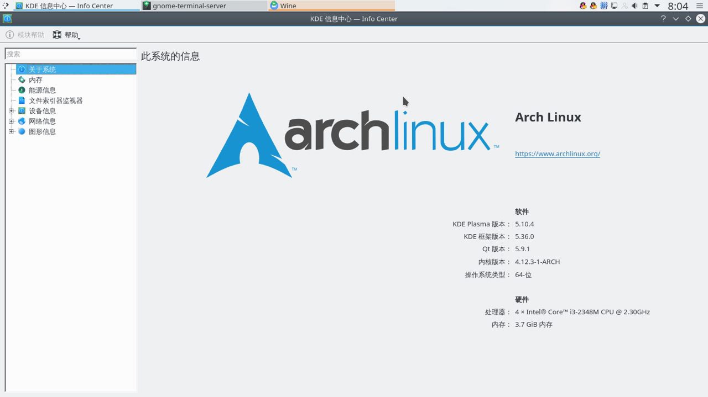The width and height of the screenshot is (708, 397).
Task: Click the processor value Intel Core i3-2348M
Action: (x=582, y=312)
